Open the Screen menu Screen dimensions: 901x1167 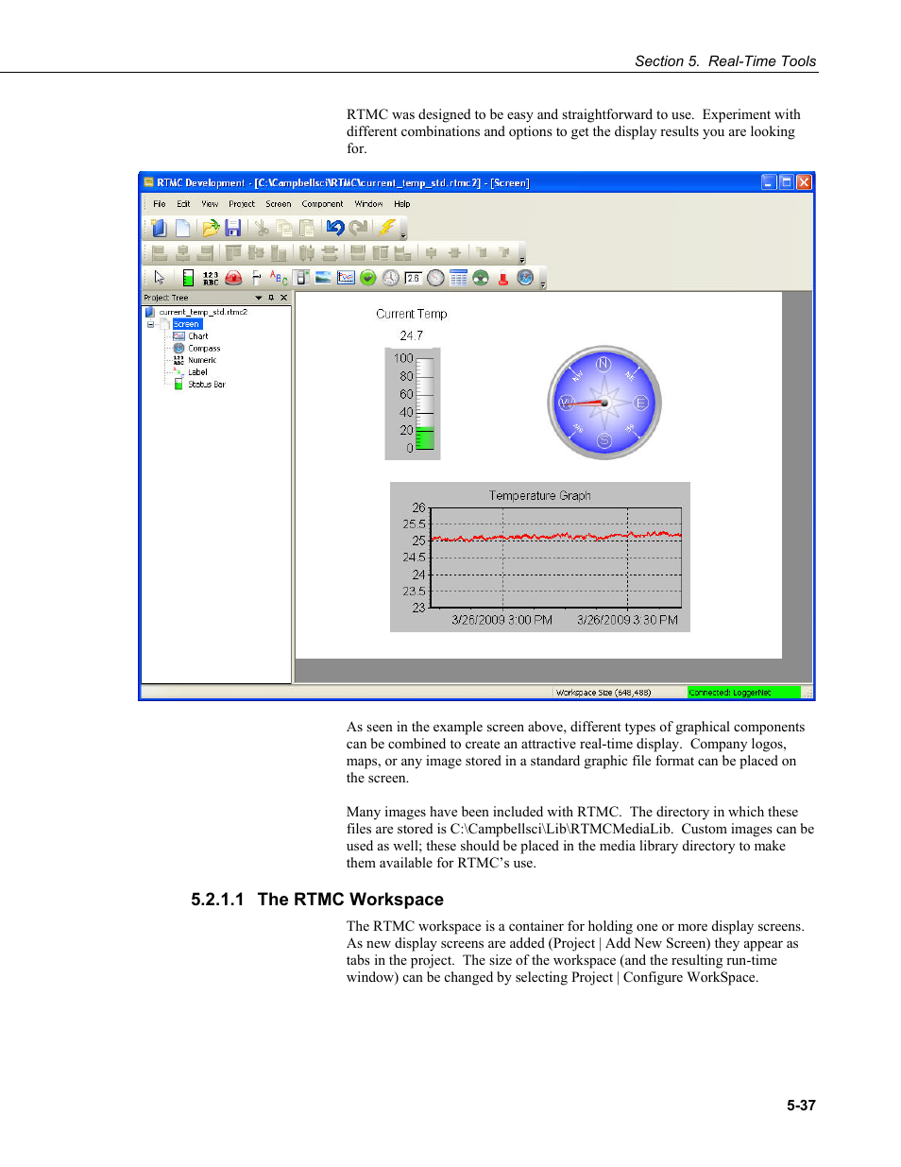point(279,204)
